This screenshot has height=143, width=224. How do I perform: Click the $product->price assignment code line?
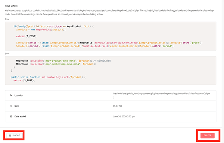[109, 43]
